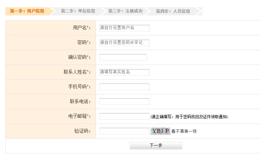This screenshot has width=260, height=155.
Task: Click the 电子邮箱 input field
Action: pos(124,116)
